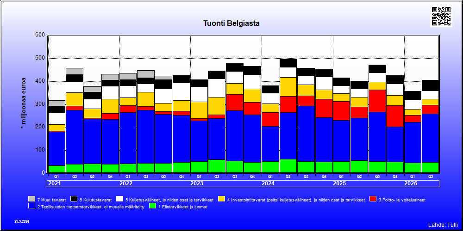Click the white segment of the 2022 Q4 bar
463x231 pixels.
181,91
